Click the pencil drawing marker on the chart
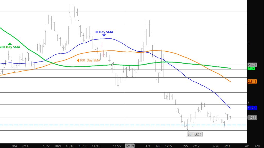The height and width of the screenshot is (148, 264). click(113, 64)
